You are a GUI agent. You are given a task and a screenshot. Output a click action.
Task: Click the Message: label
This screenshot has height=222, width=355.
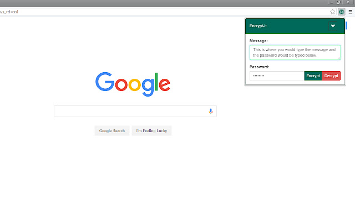pyautogui.click(x=258, y=41)
